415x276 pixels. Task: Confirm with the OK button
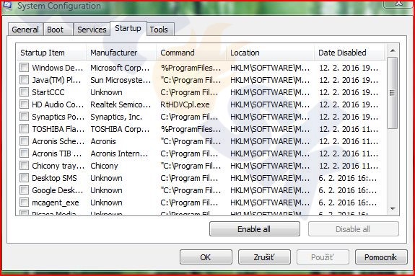(206, 257)
